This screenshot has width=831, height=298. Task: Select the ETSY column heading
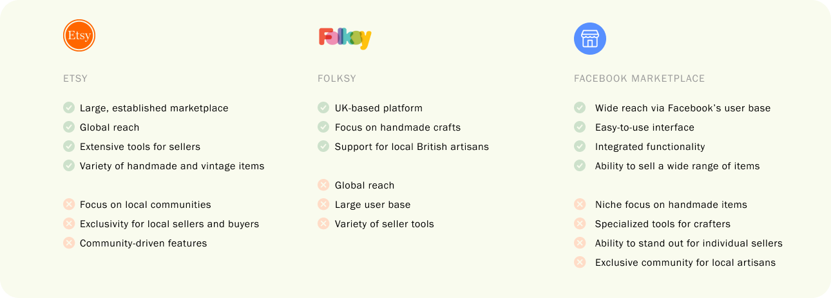75,79
